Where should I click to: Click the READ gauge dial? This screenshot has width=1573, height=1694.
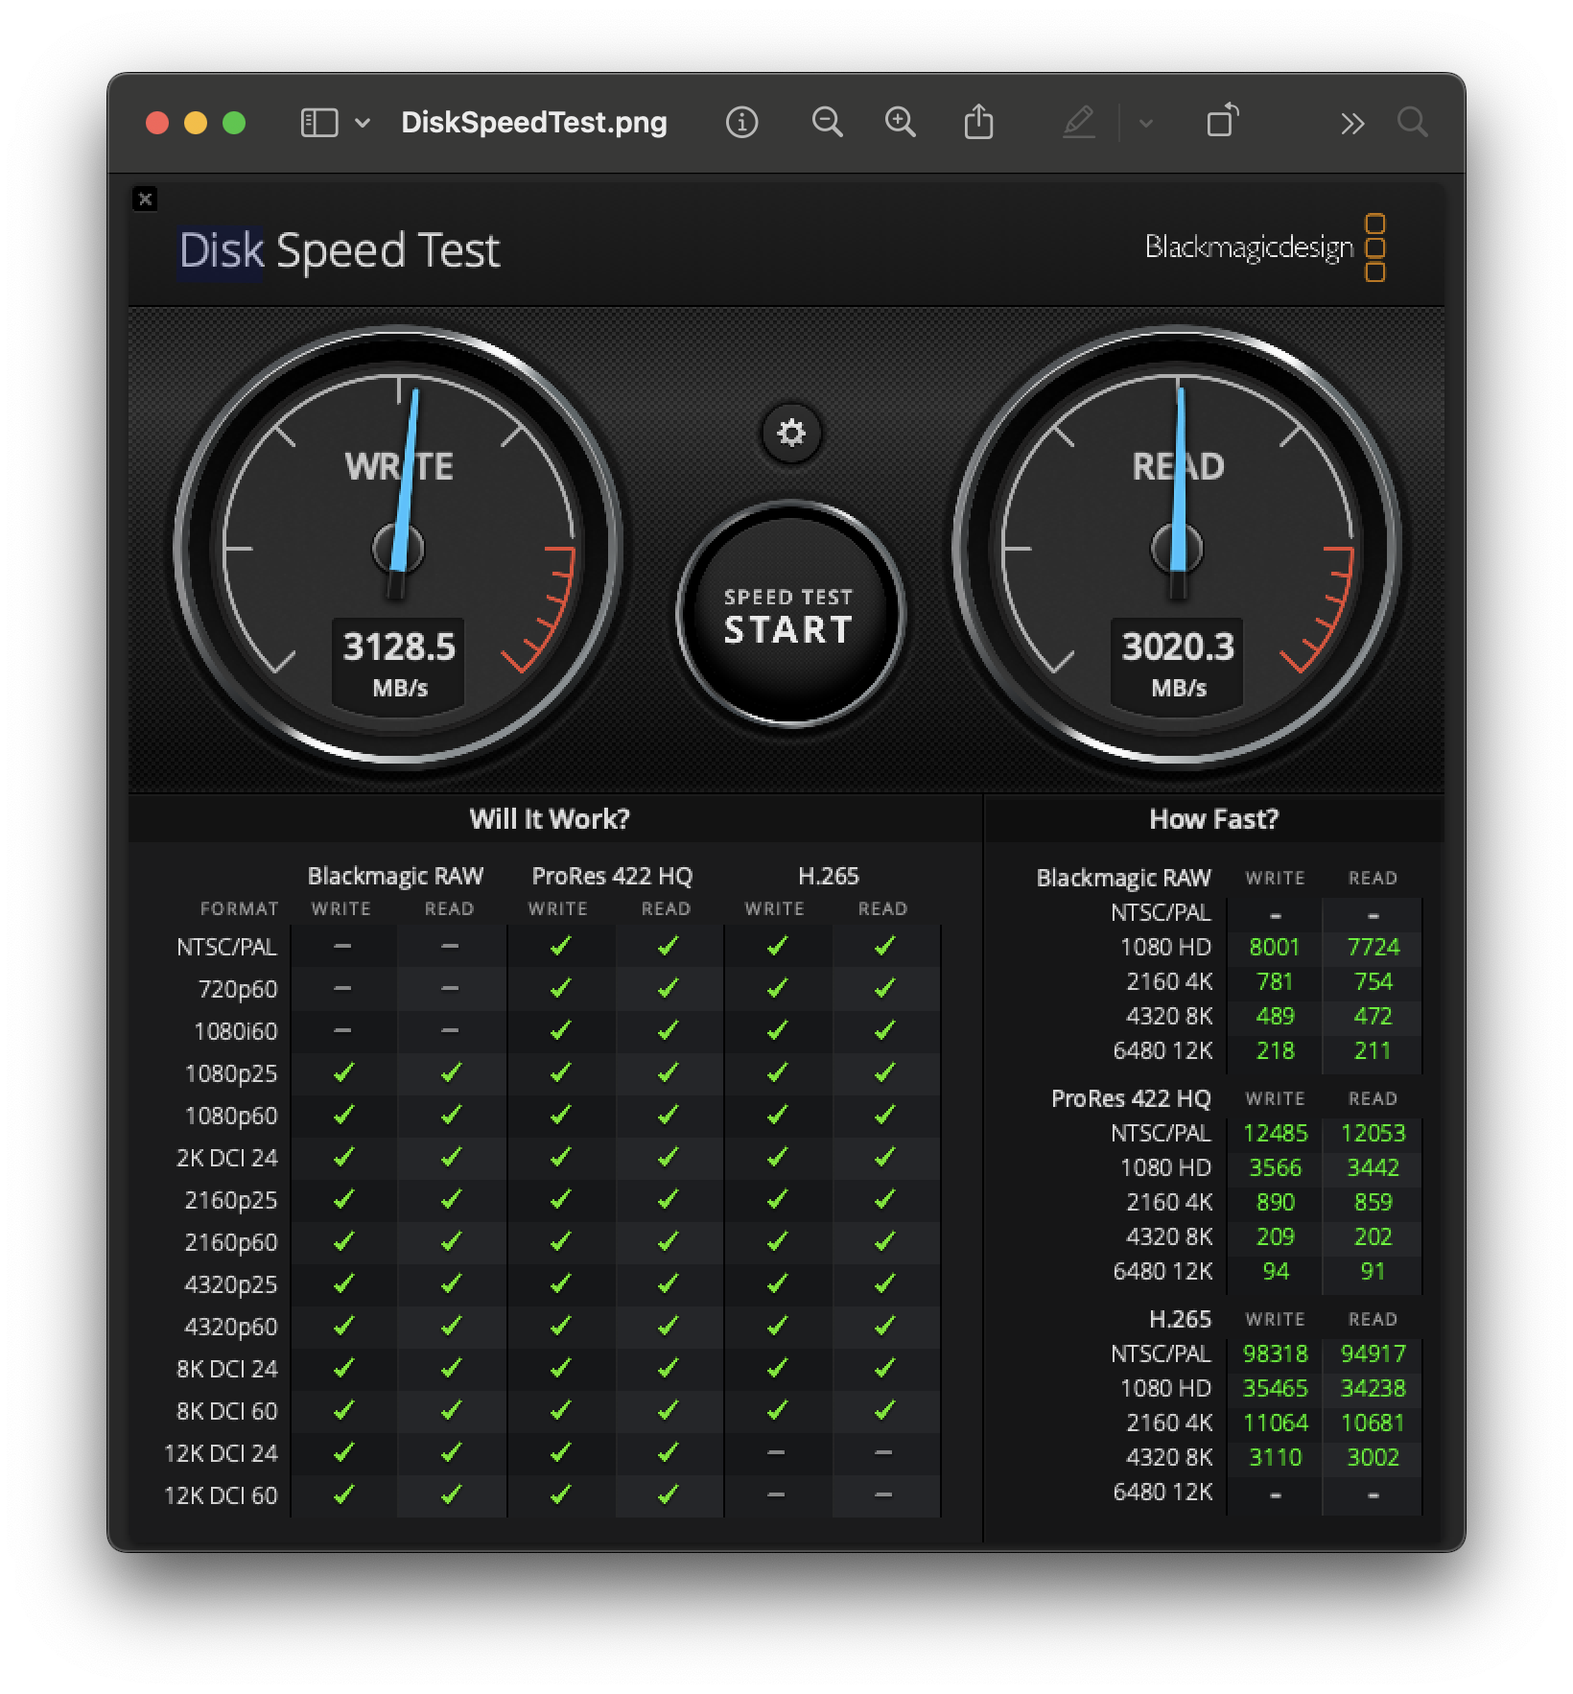(x=1177, y=548)
